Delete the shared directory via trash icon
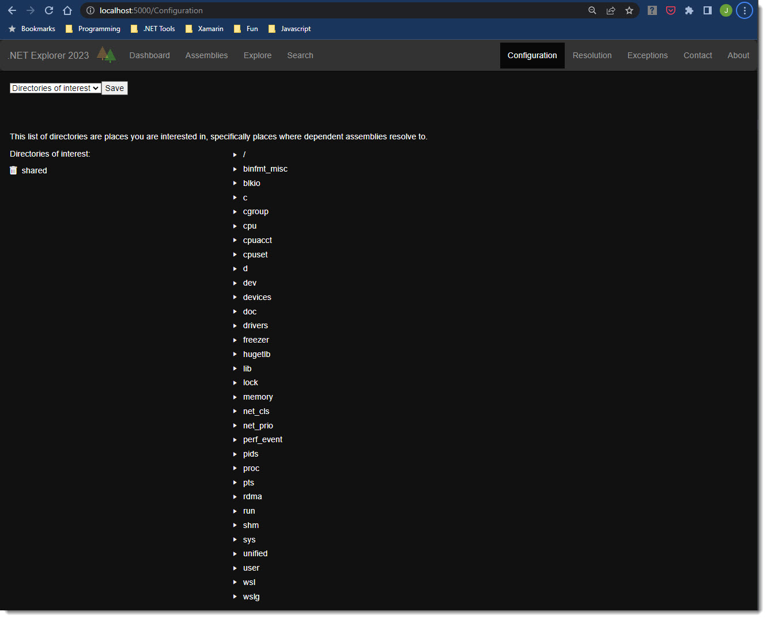 pyautogui.click(x=14, y=170)
